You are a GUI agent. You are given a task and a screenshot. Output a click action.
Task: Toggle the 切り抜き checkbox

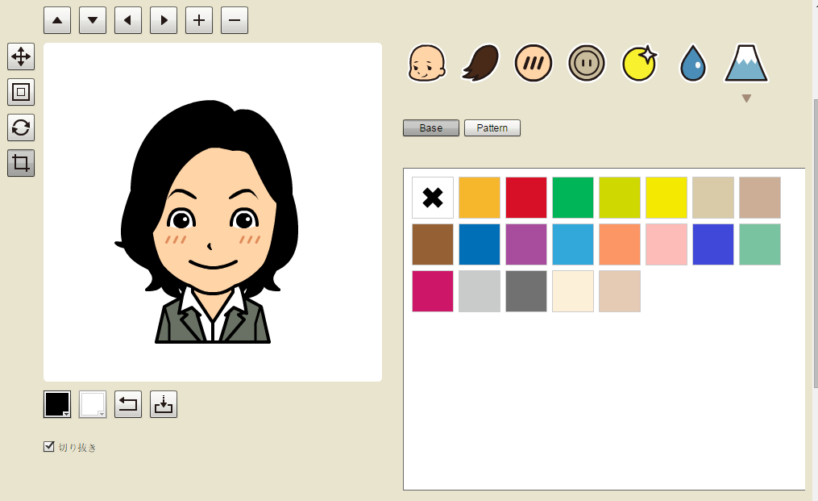(x=49, y=447)
